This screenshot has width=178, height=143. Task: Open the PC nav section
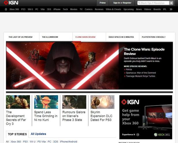pyautogui.click(x=37, y=9)
